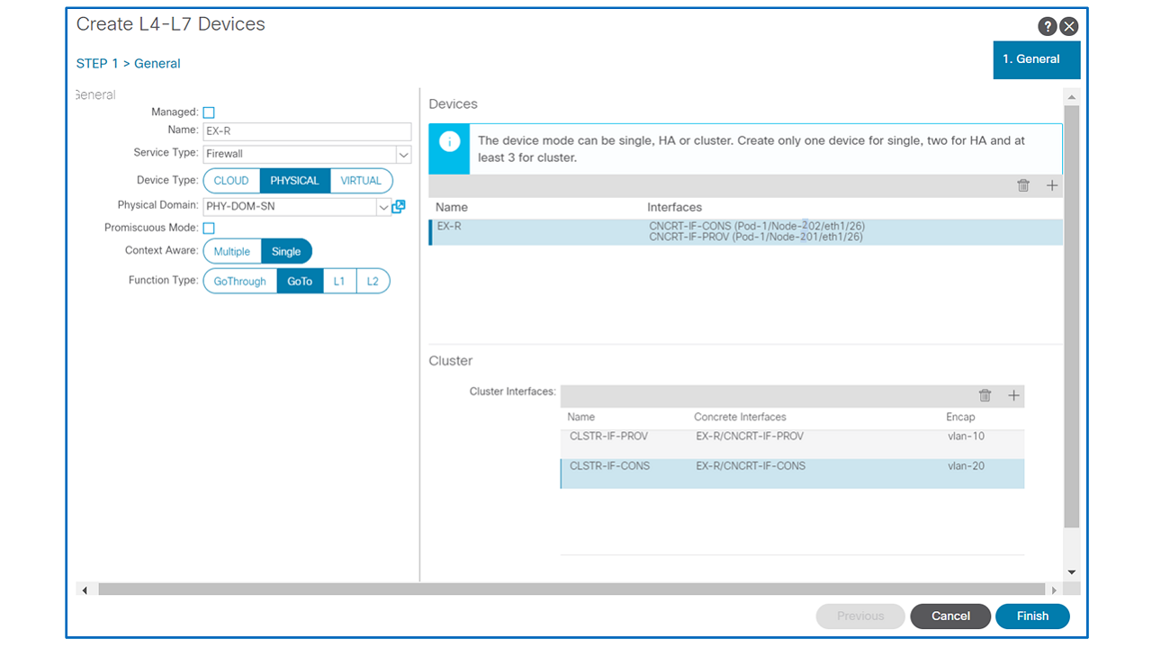Delete selected device with Devices trash icon

click(x=1023, y=185)
